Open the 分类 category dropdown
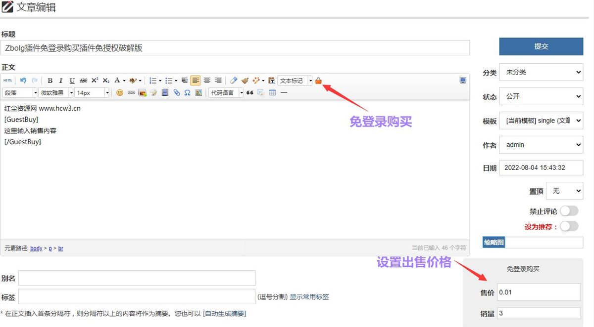This screenshot has width=594, height=327. coord(541,72)
